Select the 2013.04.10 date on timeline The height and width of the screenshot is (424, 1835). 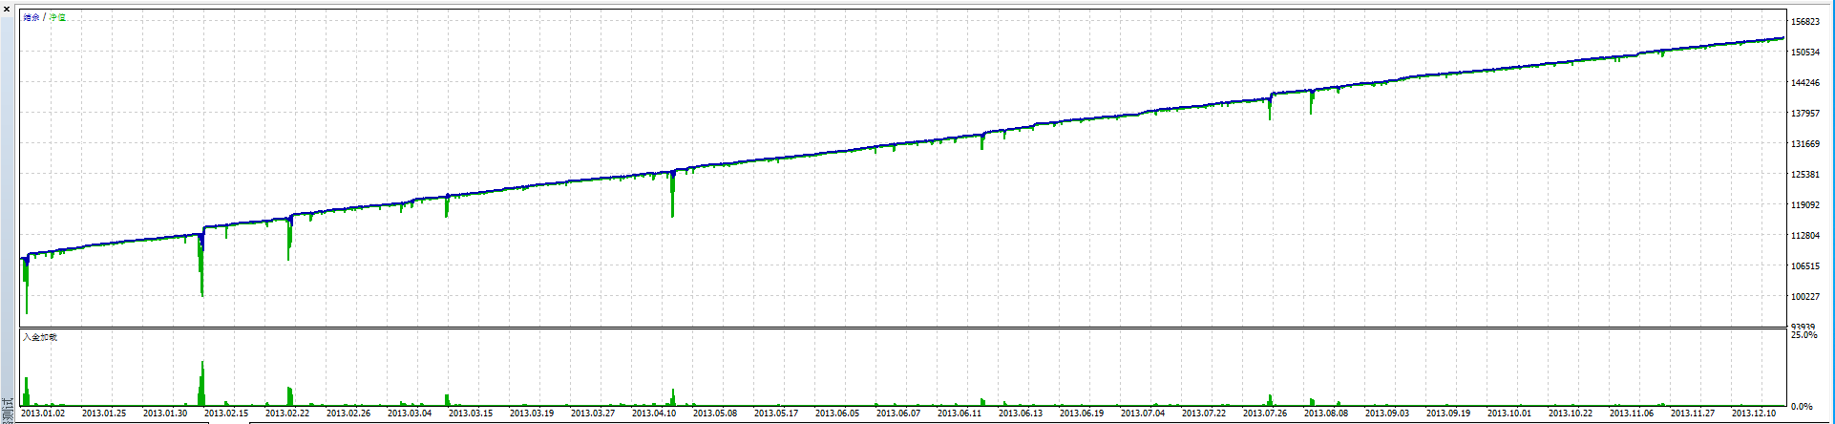654,413
